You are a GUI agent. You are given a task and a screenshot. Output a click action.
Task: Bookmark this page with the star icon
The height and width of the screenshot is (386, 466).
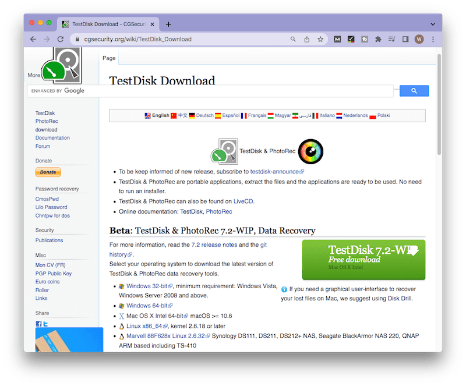[320, 39]
